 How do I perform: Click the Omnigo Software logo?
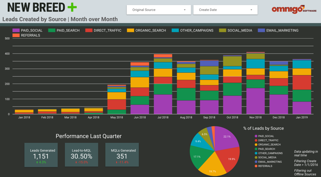pyautogui.click(x=293, y=9)
